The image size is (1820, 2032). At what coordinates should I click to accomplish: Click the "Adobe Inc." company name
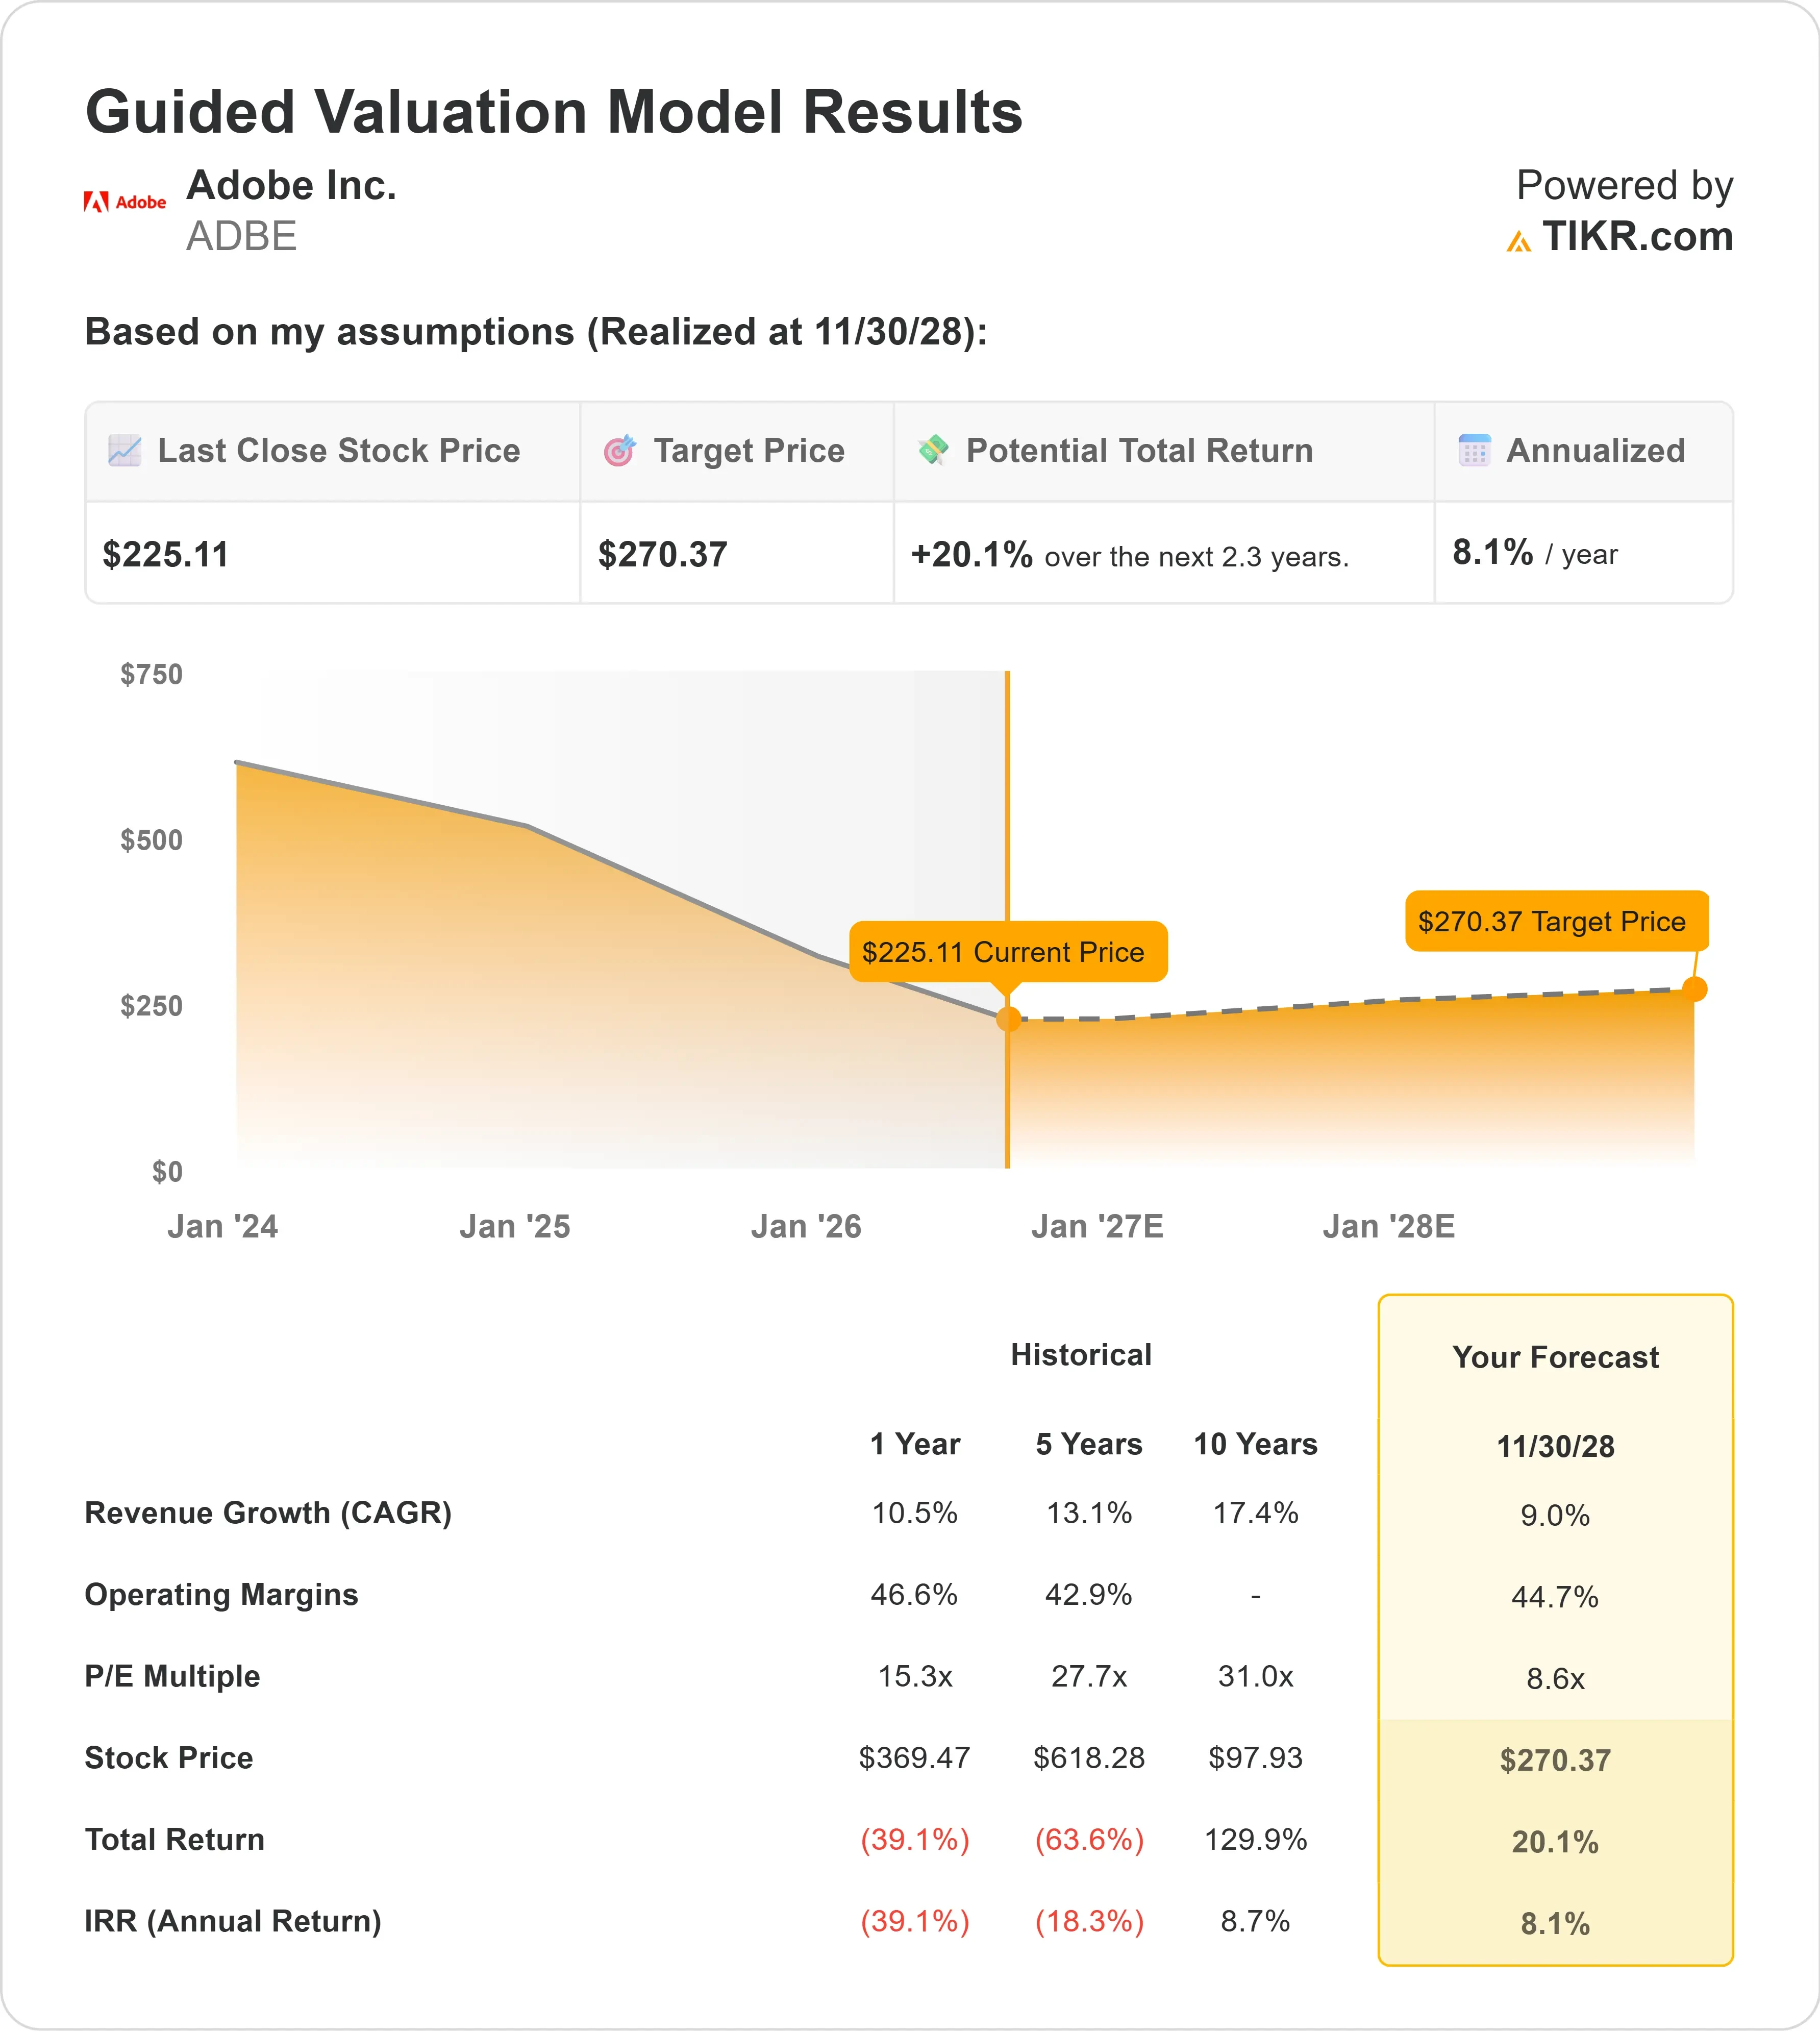tap(292, 185)
